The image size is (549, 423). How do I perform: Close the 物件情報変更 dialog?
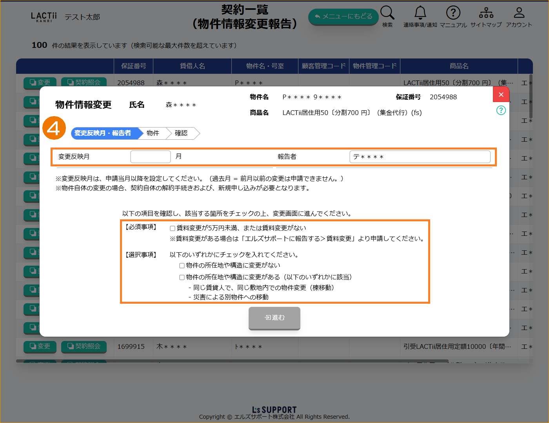click(501, 95)
